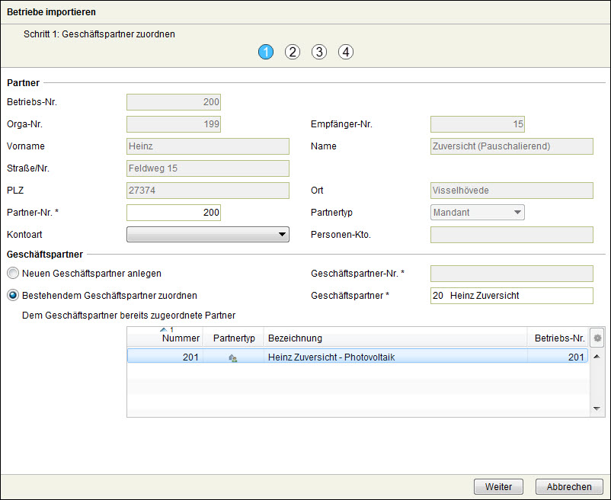
Task: Click the Personen-Kto. field
Action: (512, 235)
